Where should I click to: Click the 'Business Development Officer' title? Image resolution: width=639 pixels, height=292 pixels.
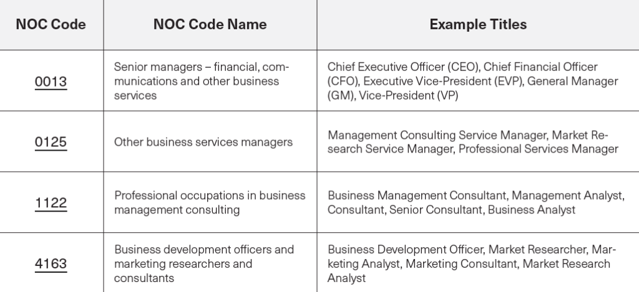click(404, 250)
